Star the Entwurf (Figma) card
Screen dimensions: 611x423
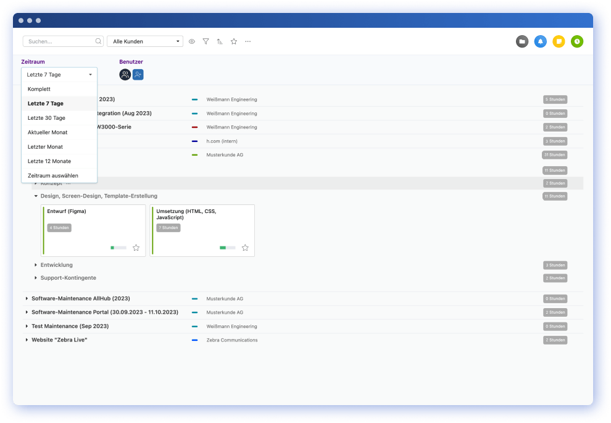click(x=136, y=248)
